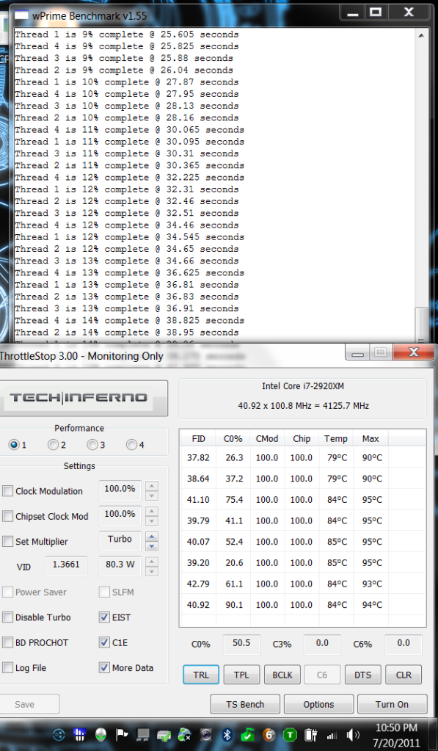Click the Temp column header

pos(336,438)
